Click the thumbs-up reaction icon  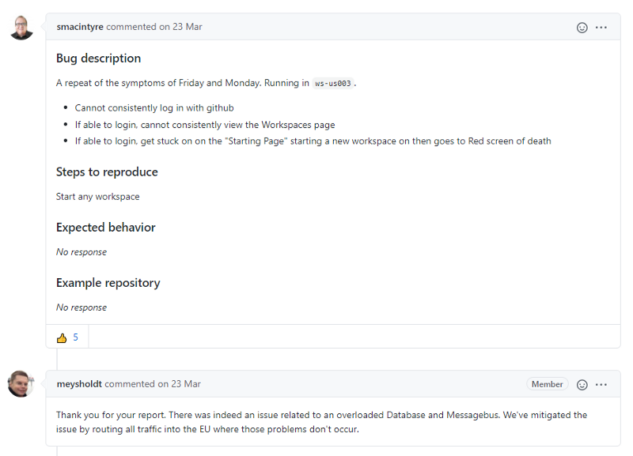pyautogui.click(x=62, y=337)
